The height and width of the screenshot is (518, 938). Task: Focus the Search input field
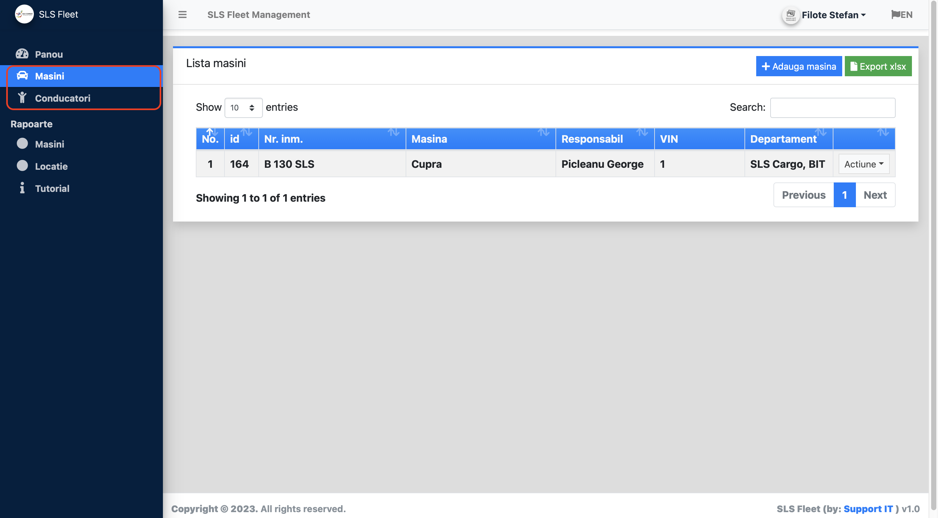[x=832, y=108]
